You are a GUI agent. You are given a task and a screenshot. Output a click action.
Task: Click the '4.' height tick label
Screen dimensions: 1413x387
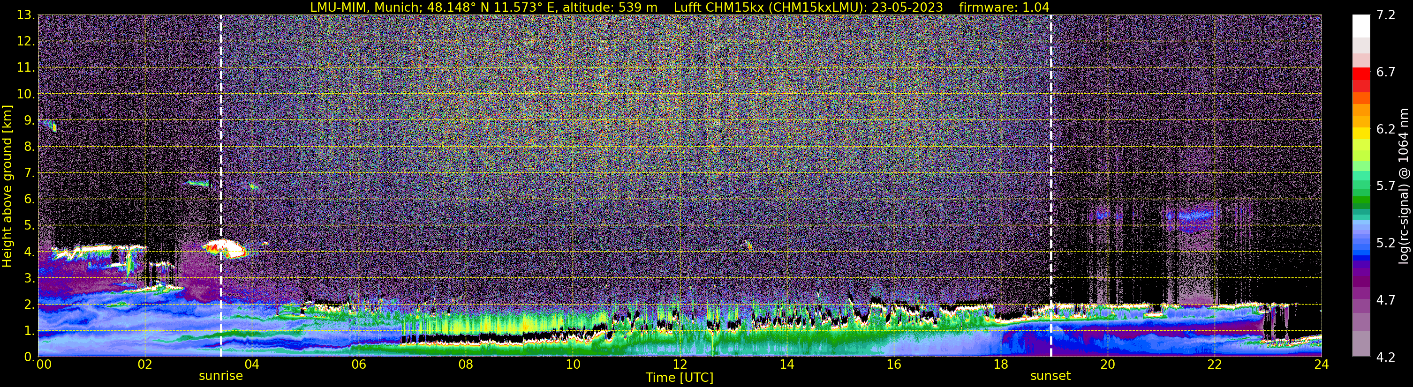pyautogui.click(x=30, y=252)
